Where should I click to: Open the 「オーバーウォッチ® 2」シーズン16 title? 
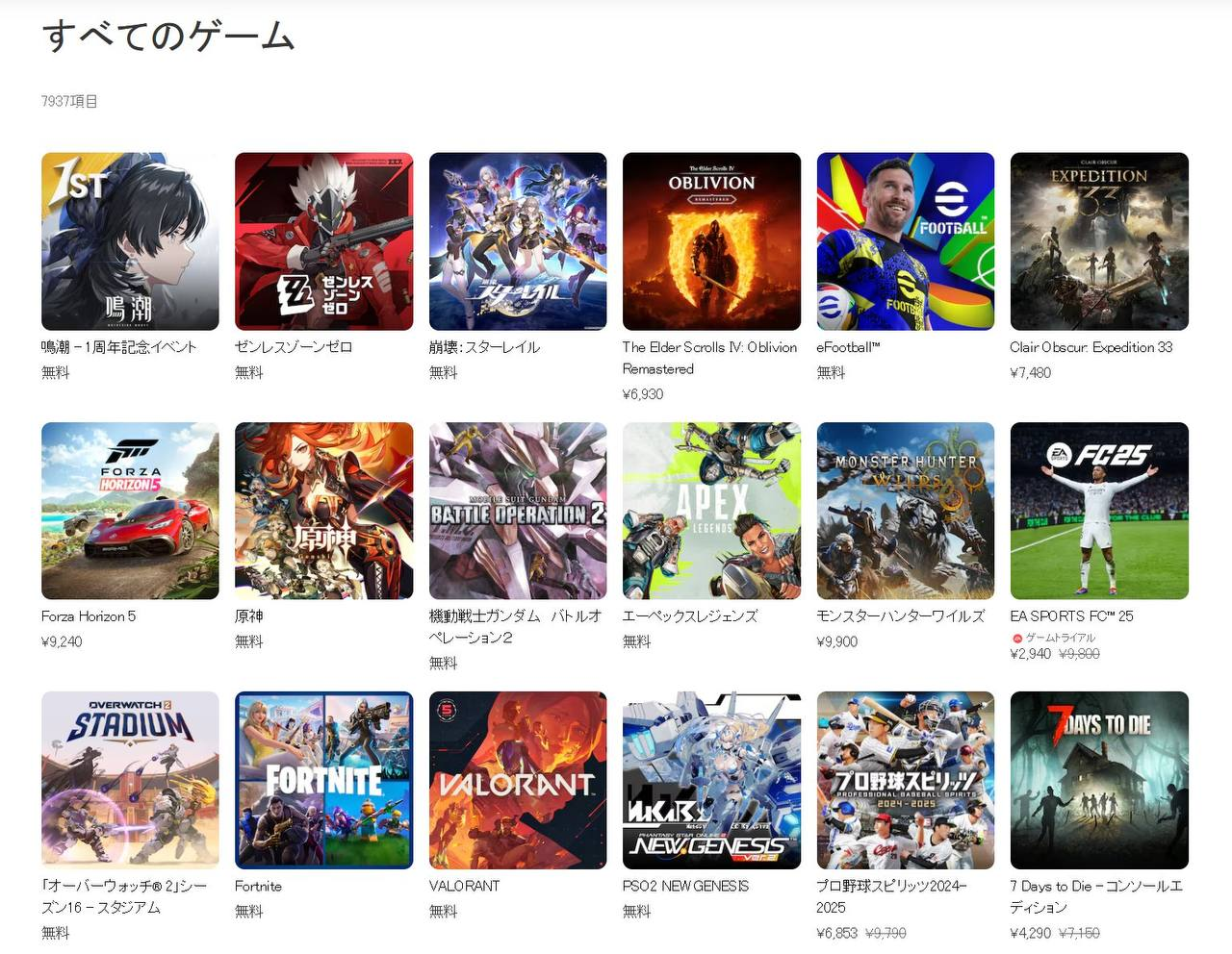pyautogui.click(x=124, y=896)
